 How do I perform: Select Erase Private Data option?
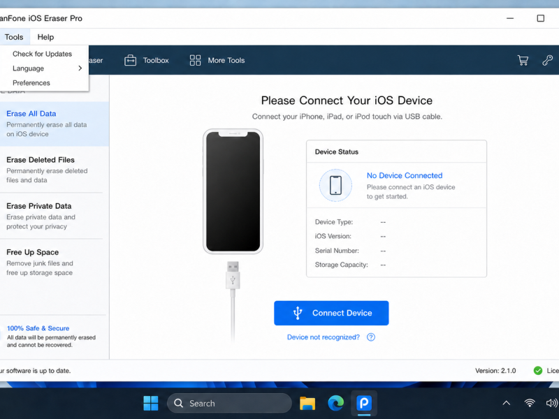pyautogui.click(x=55, y=216)
